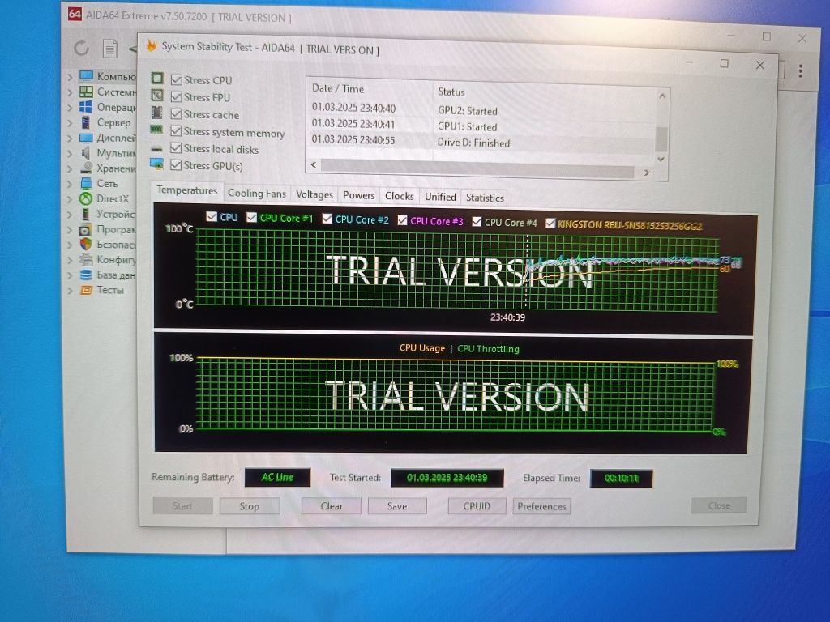830x622 pixels.
Task: Click the Report page icon in AIDA64 toolbar
Action: click(109, 49)
